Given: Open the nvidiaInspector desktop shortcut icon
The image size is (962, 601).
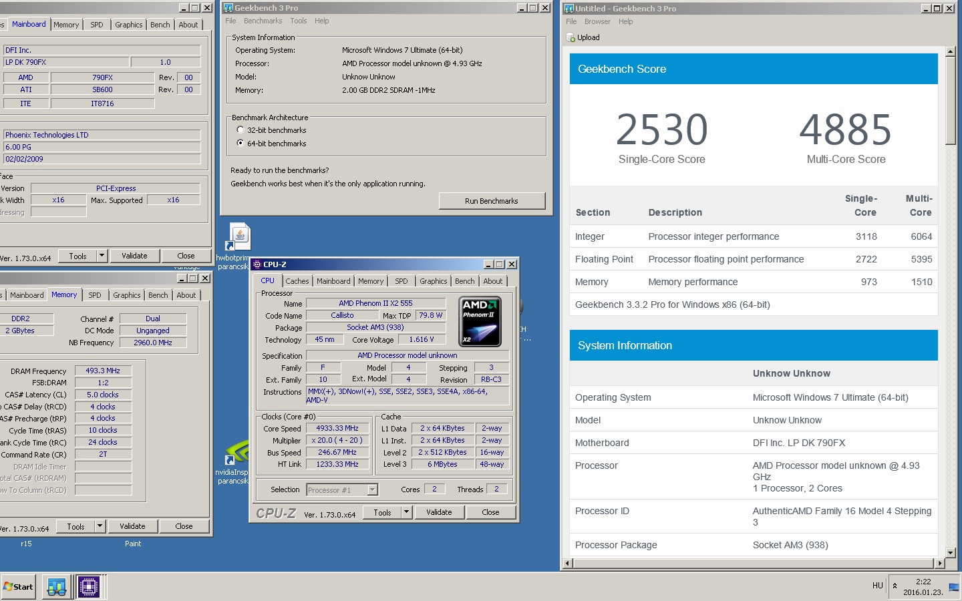Looking at the screenshot, I should 238,452.
